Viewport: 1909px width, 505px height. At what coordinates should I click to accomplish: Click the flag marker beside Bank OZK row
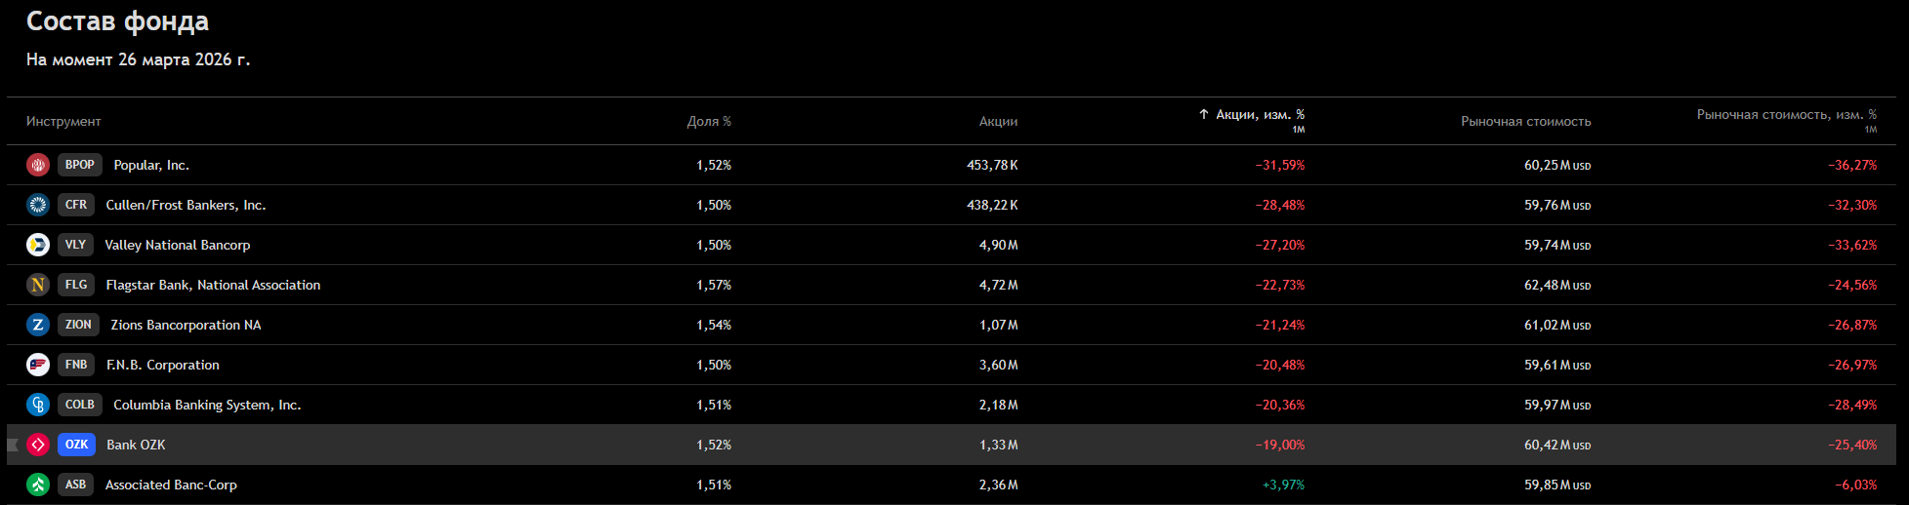click(13, 445)
